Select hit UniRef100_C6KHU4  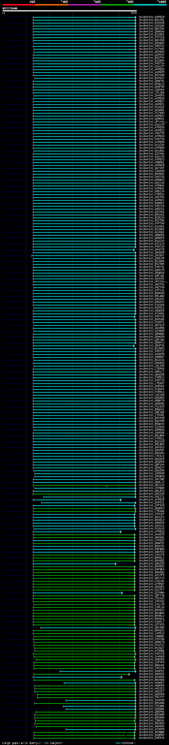click(152, 90)
